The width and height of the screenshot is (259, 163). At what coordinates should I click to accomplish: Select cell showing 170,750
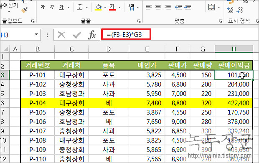[x=234, y=112]
